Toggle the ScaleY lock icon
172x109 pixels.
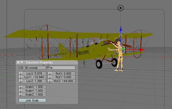(x=21, y=91)
